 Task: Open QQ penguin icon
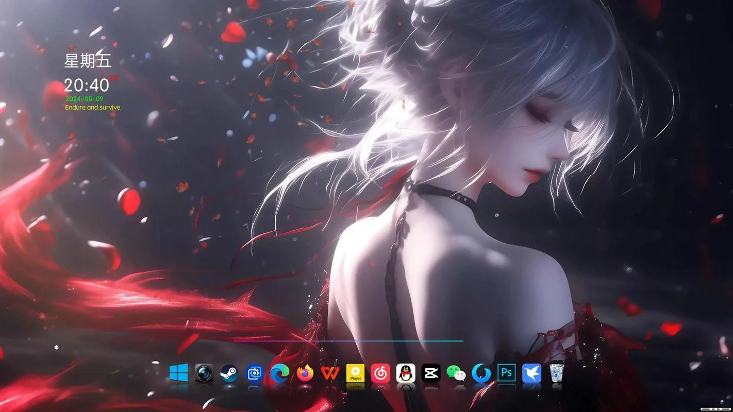point(406,373)
